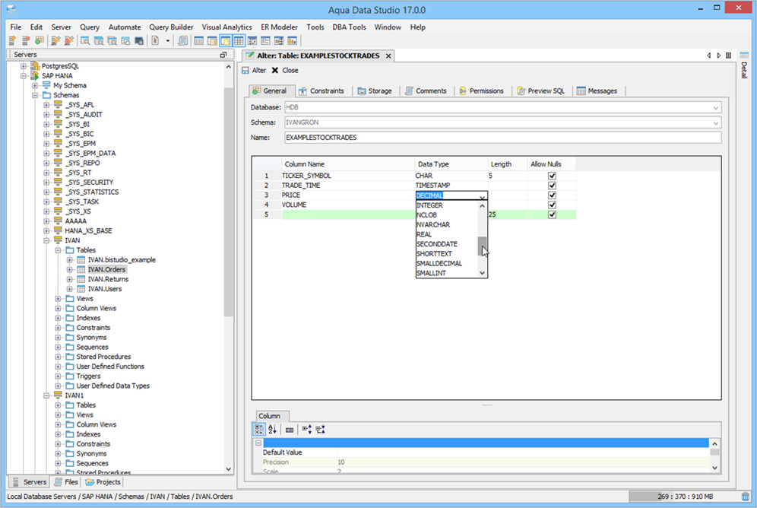The height and width of the screenshot is (508, 757).
Task: Click the data type list scrollbar thumb
Action: tap(482, 246)
